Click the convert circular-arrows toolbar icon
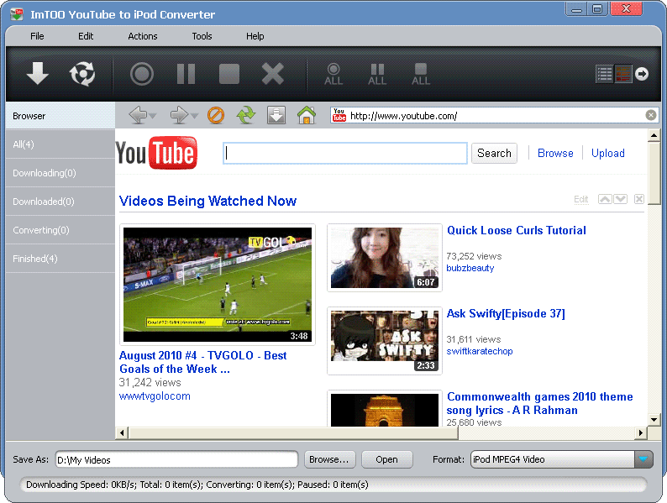This screenshot has width=667, height=503. click(x=82, y=74)
